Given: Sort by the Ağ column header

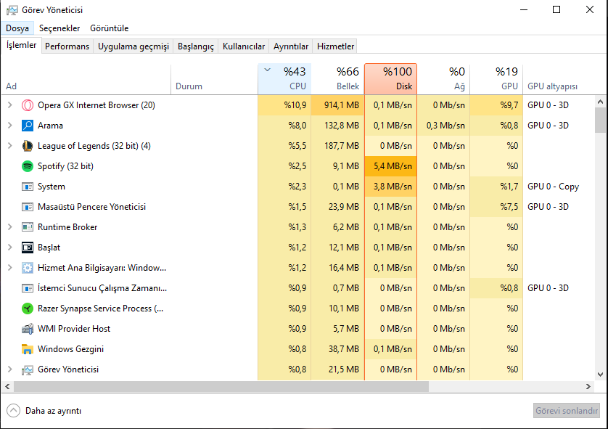Looking at the screenshot, I should [443, 79].
